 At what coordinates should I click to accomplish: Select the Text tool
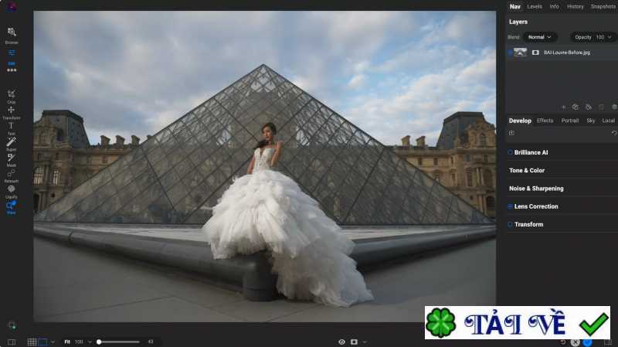[11, 128]
